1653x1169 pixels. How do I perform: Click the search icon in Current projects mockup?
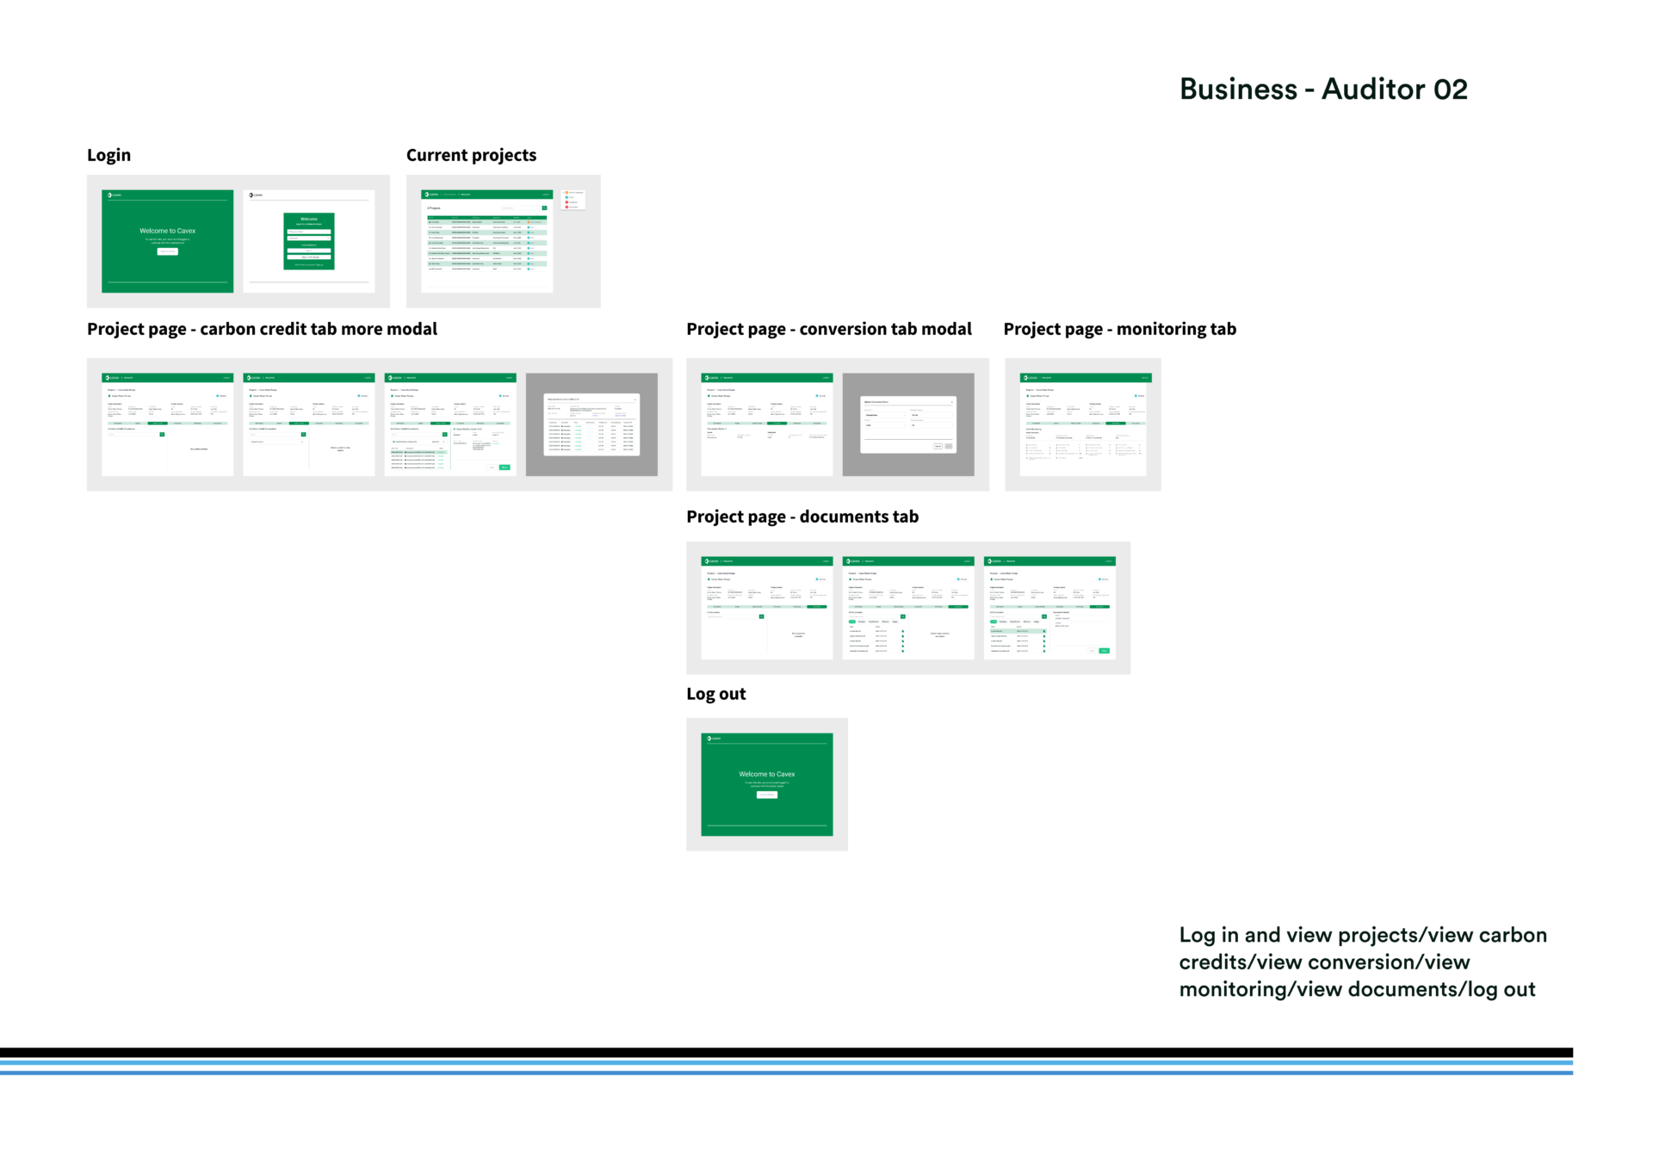[x=544, y=207]
